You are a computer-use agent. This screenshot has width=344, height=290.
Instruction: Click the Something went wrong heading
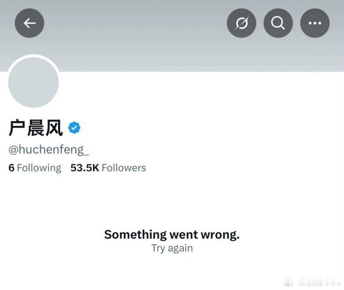coord(172,235)
